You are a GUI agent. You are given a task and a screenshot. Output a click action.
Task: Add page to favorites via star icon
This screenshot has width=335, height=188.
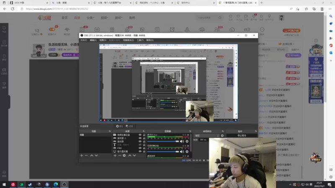(x=298, y=9)
